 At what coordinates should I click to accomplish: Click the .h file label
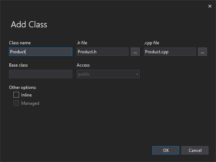click(82, 43)
